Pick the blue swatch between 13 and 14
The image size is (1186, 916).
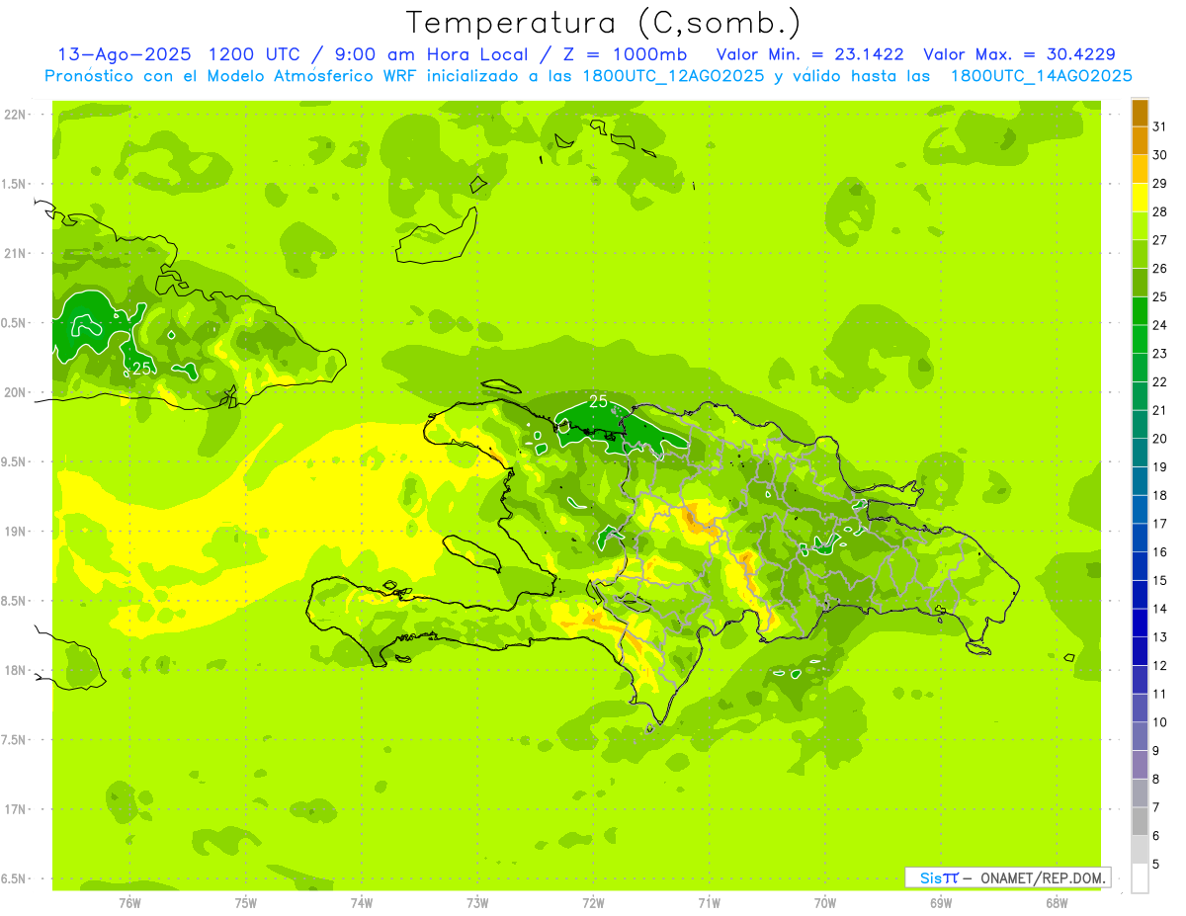pos(1140,624)
